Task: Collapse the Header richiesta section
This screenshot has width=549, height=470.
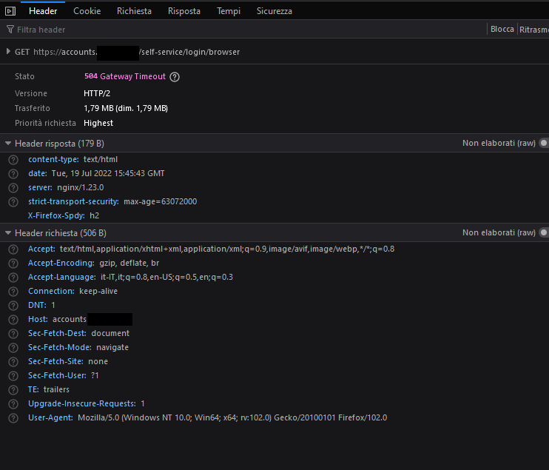Action: click(8, 233)
